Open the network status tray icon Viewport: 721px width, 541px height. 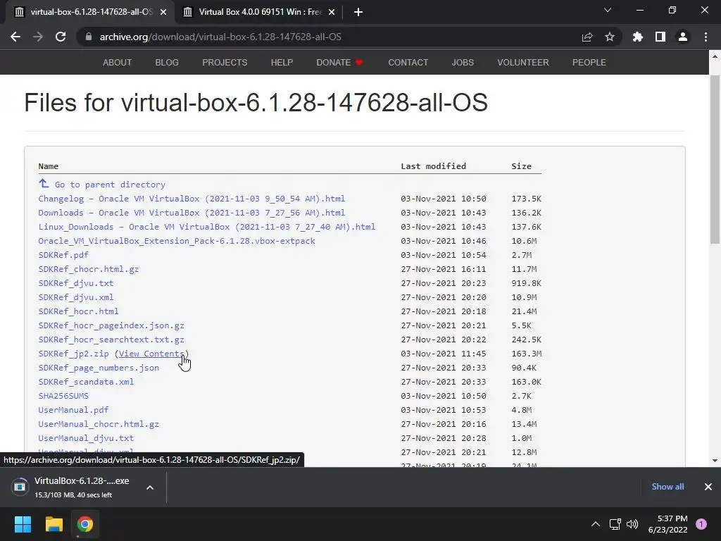[615, 524]
